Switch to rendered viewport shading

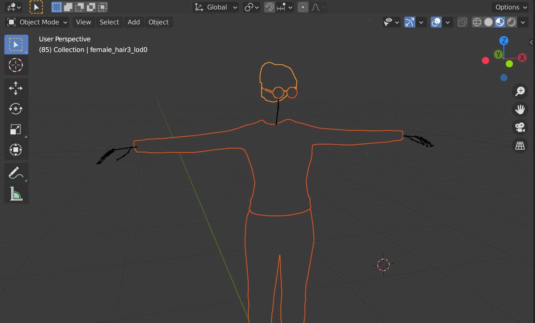point(511,22)
